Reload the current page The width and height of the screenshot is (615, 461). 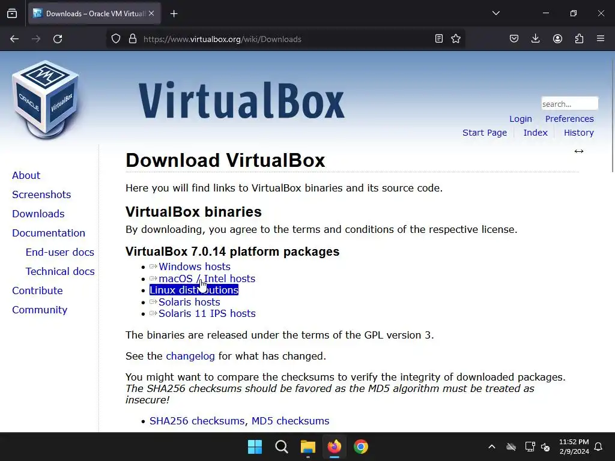[58, 39]
